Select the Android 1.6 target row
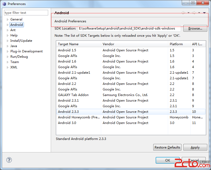Image resolution: width=211 pixels, height=170 pixels. pos(131,61)
